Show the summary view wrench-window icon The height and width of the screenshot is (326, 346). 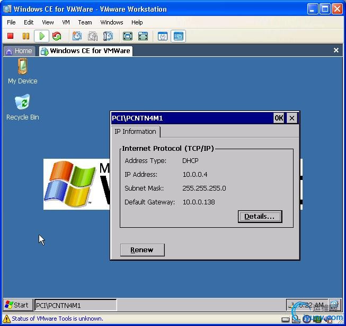pos(163,36)
